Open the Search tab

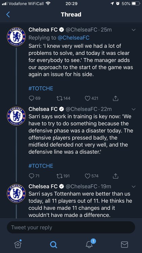click(x=53, y=245)
